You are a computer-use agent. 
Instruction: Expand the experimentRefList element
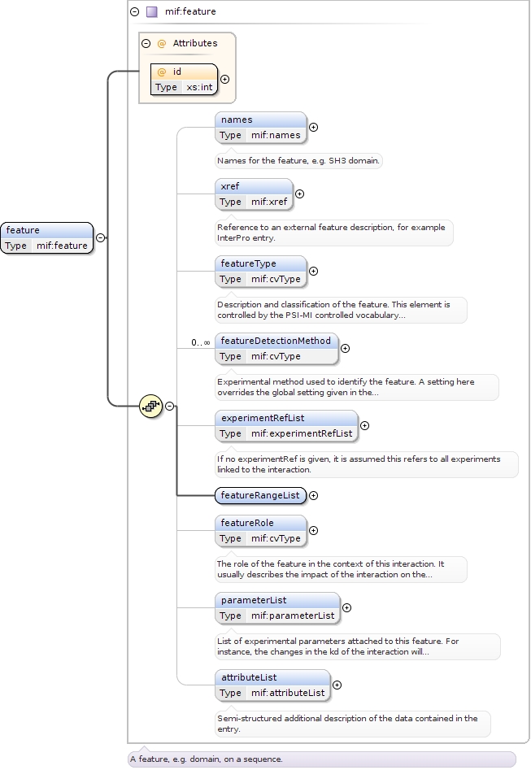364,425
